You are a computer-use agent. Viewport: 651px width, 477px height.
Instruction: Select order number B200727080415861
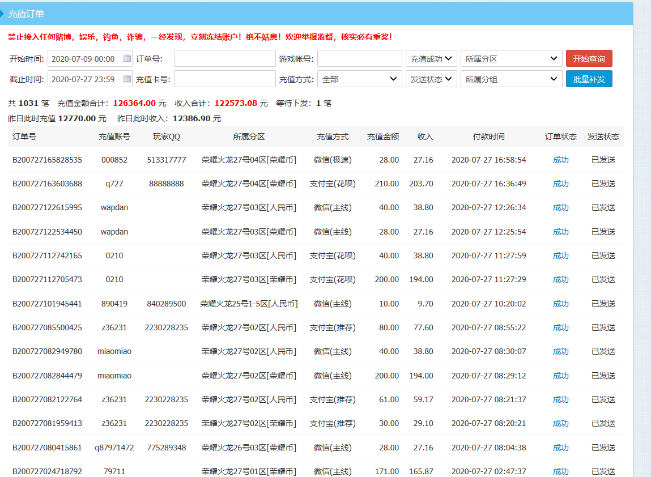48,448
